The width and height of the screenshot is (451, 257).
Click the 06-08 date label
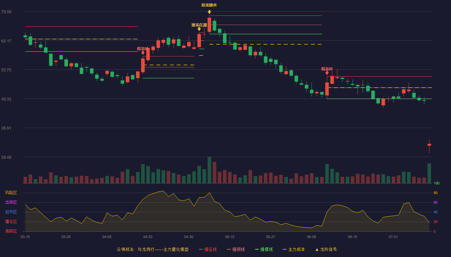[312, 237]
